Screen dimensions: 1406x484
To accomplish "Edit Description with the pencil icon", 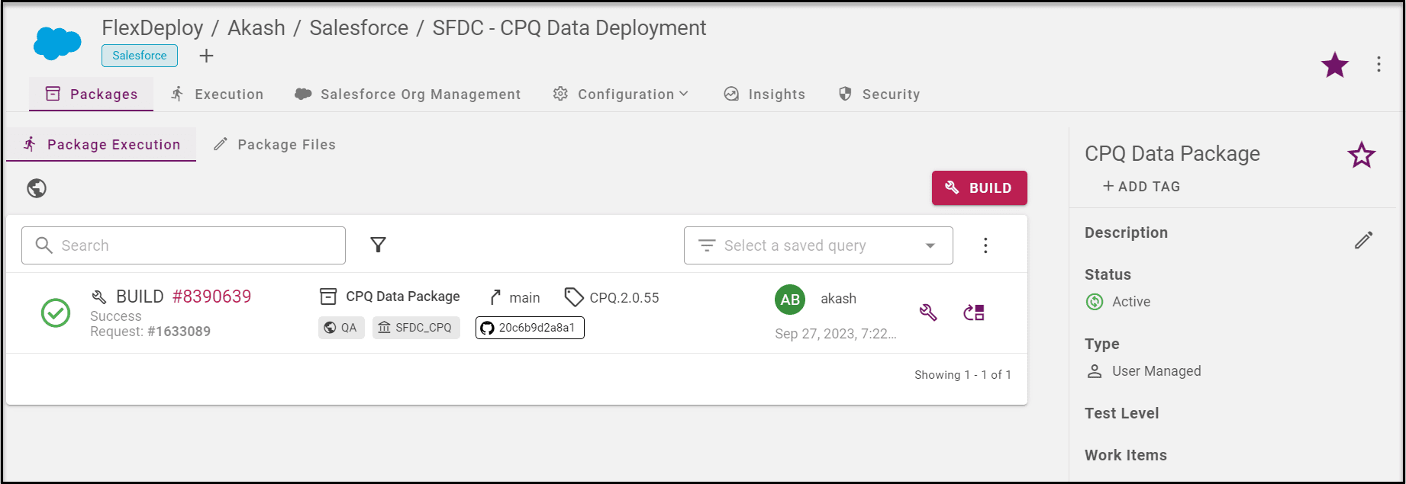I will pos(1364,240).
